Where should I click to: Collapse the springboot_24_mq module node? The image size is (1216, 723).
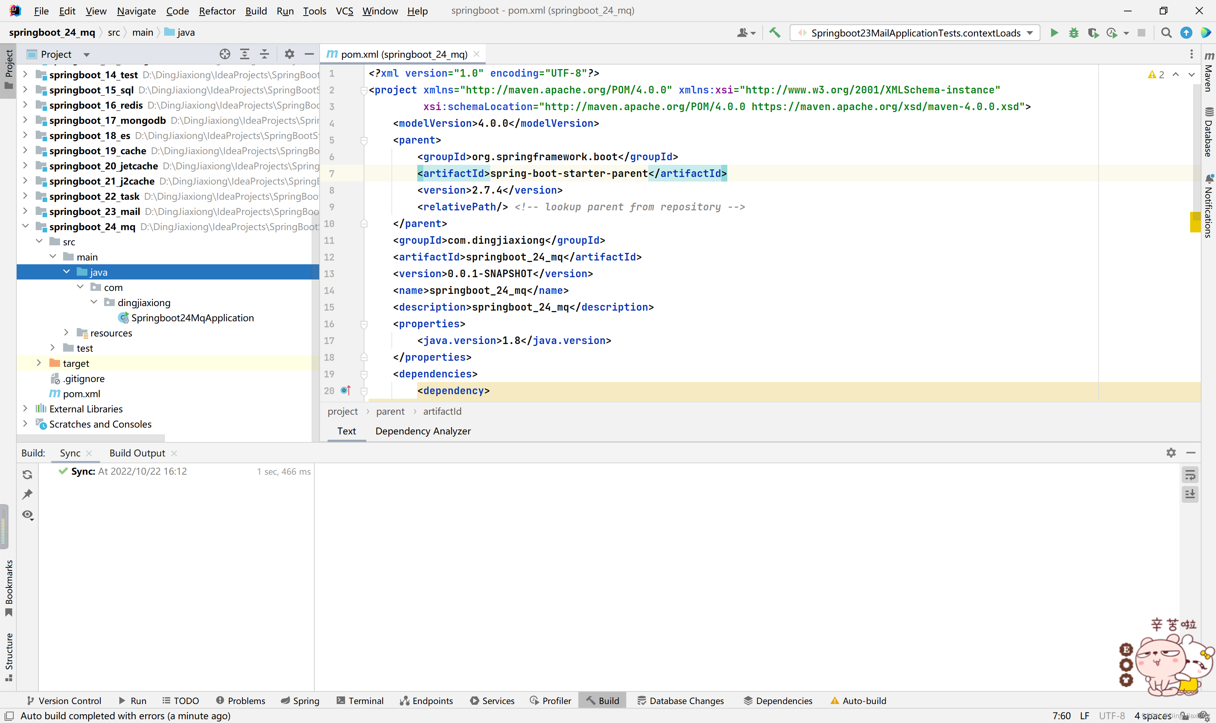[25, 227]
